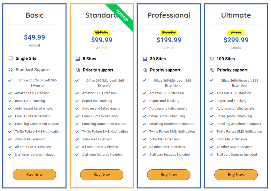Click the checkmark beside Twilio Failure SMS Notification in Standard
Viewport: 271px width, 191px height.
click(77, 131)
